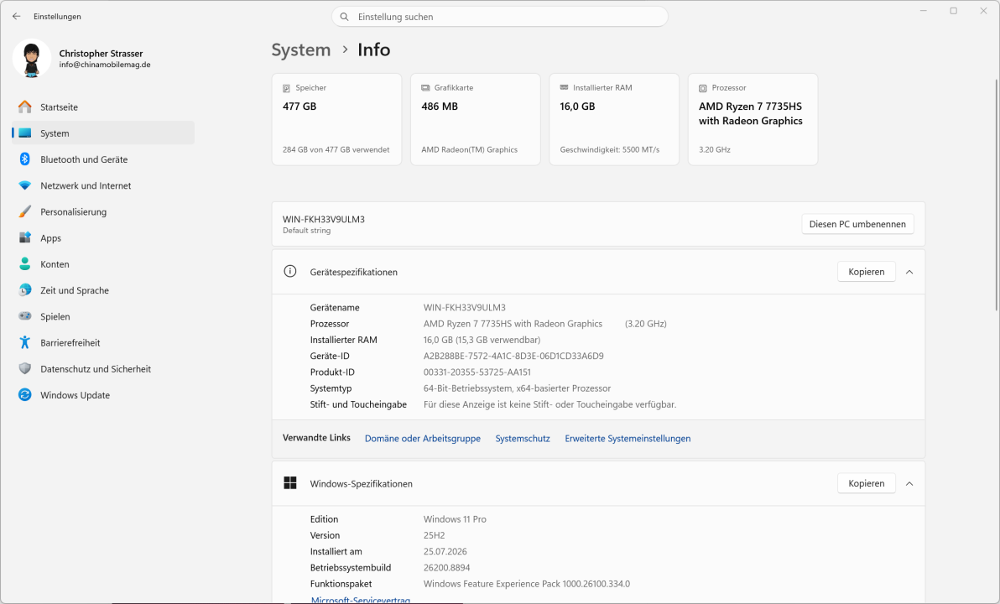Click the Installierter RAM card icon
Image resolution: width=1000 pixels, height=604 pixels.
click(564, 87)
